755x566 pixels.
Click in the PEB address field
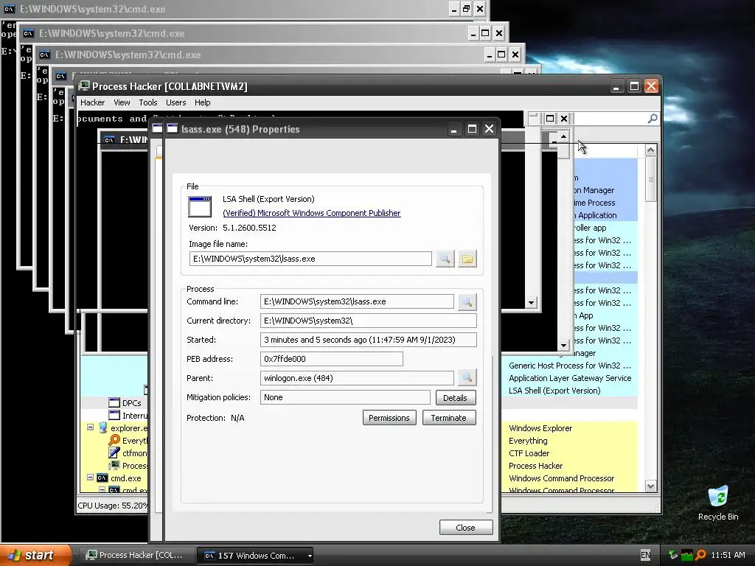tap(332, 359)
